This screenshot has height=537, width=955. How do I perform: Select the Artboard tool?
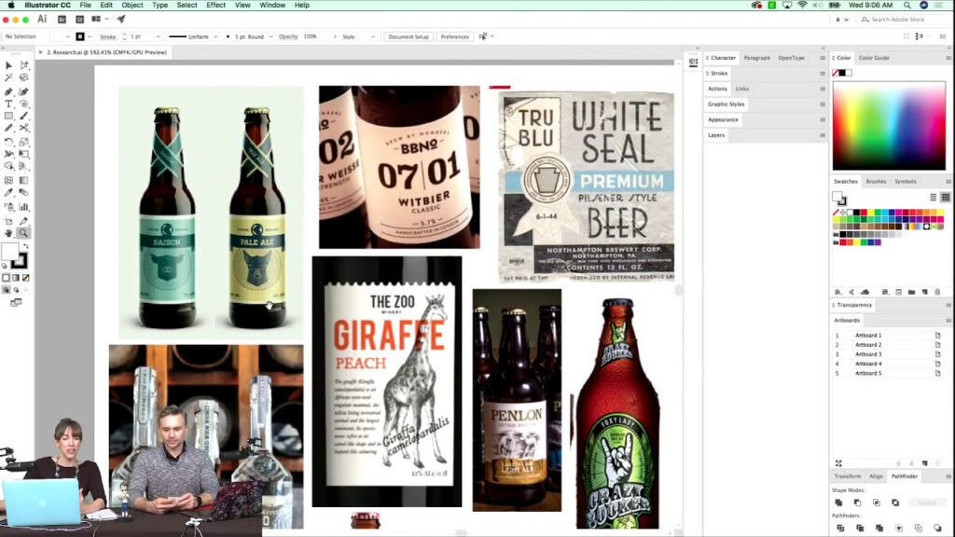[x=8, y=221]
